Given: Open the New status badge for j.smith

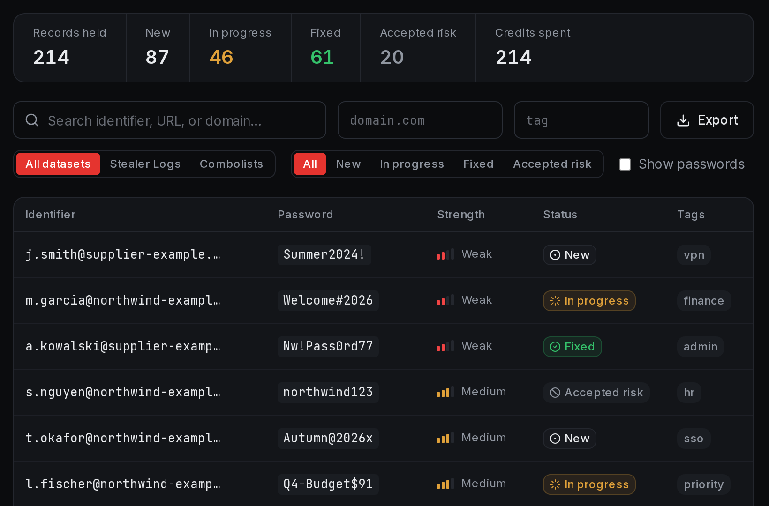Looking at the screenshot, I should click(x=570, y=255).
